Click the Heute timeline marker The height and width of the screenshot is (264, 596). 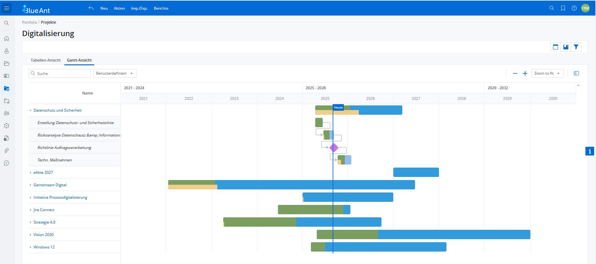tap(338, 108)
